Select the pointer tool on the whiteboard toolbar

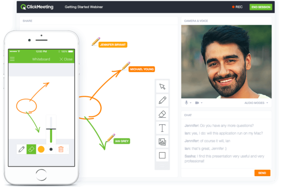(x=162, y=87)
